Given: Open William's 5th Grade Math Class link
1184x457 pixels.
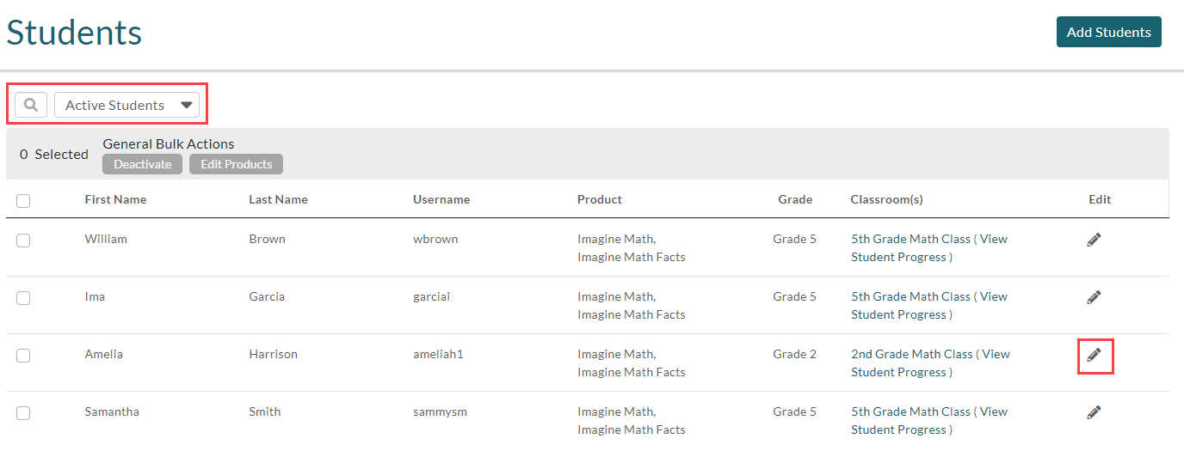Looking at the screenshot, I should 910,239.
